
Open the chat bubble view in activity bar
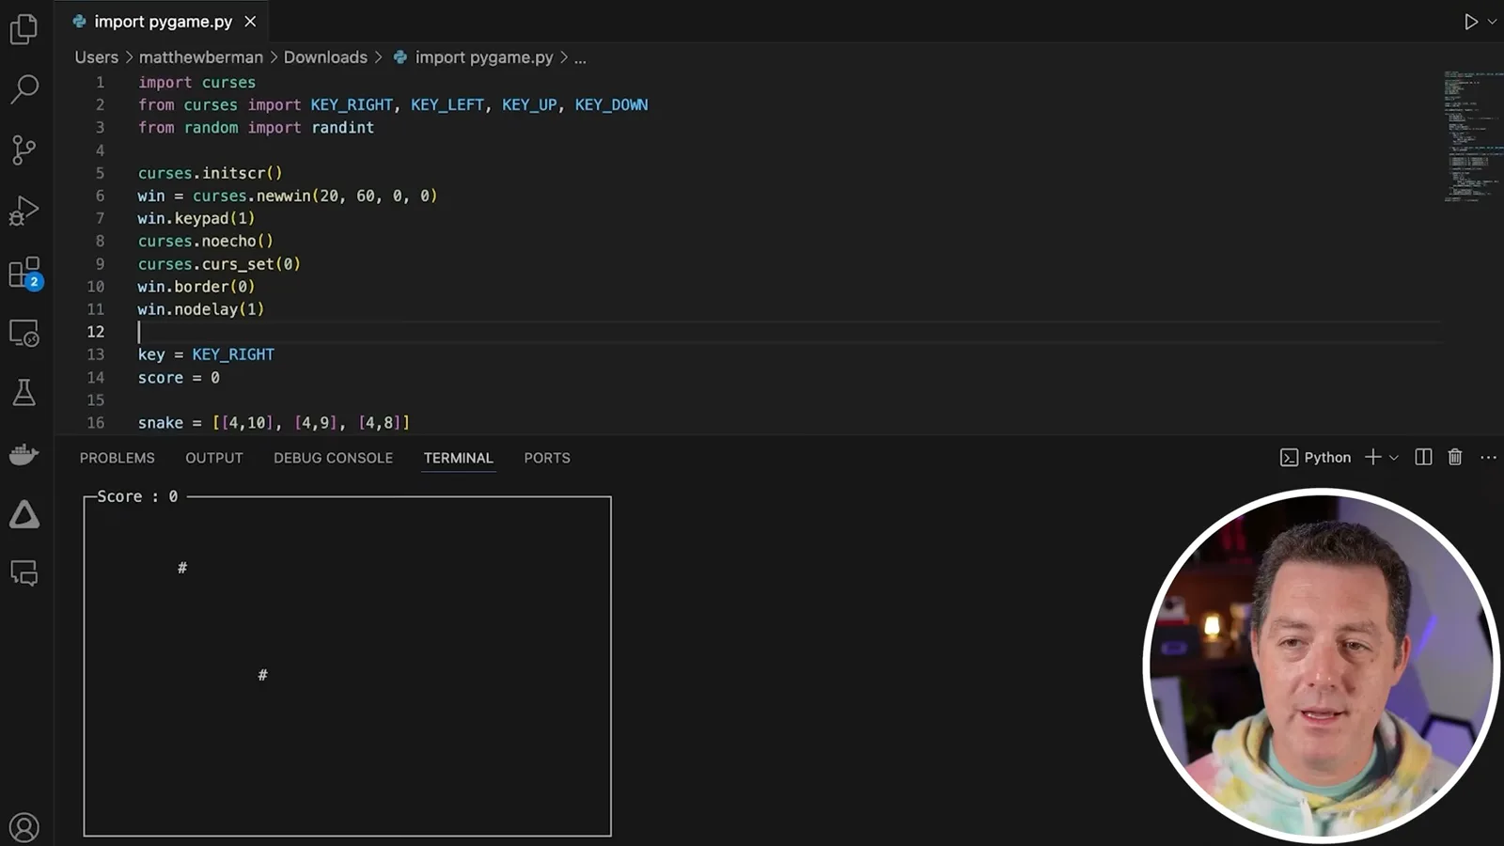[x=23, y=572]
